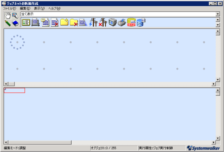The height and width of the screenshot is (152, 224).
Task: Open the ヘルプ(H) menu
Action: pos(54,8)
